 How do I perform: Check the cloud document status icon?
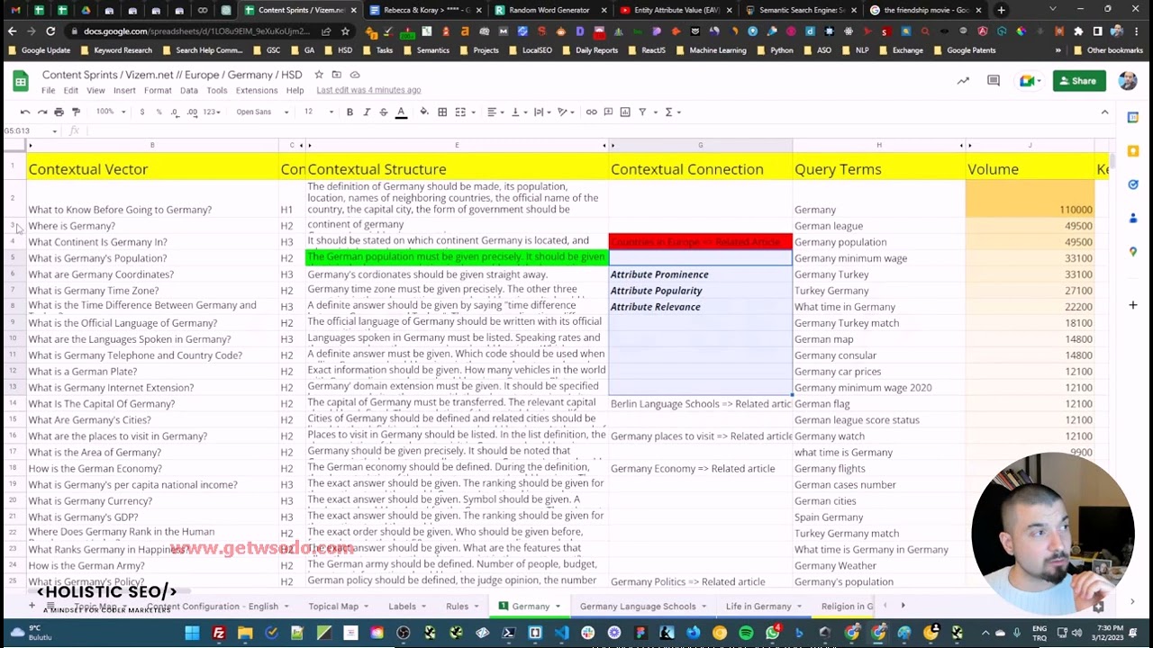tap(355, 75)
